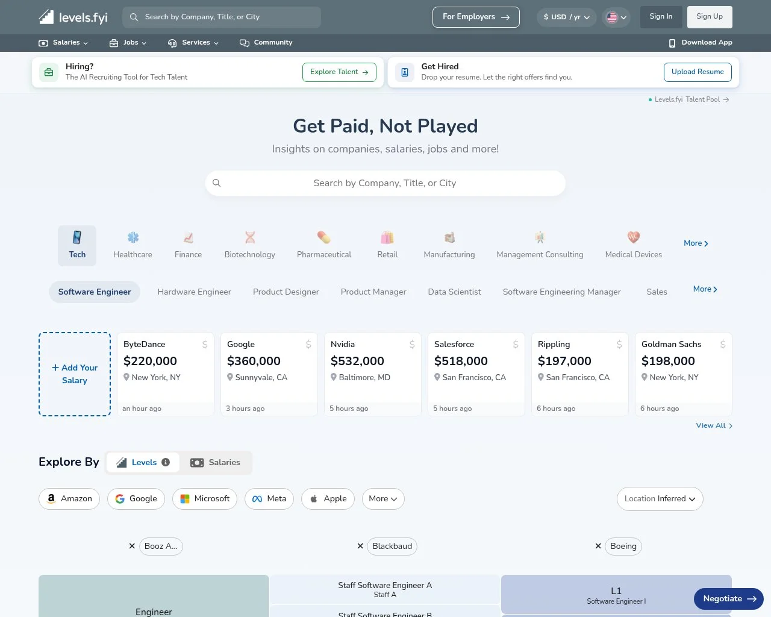Select the Pharmaceutical industry icon
This screenshot has height=617, width=771.
324,237
